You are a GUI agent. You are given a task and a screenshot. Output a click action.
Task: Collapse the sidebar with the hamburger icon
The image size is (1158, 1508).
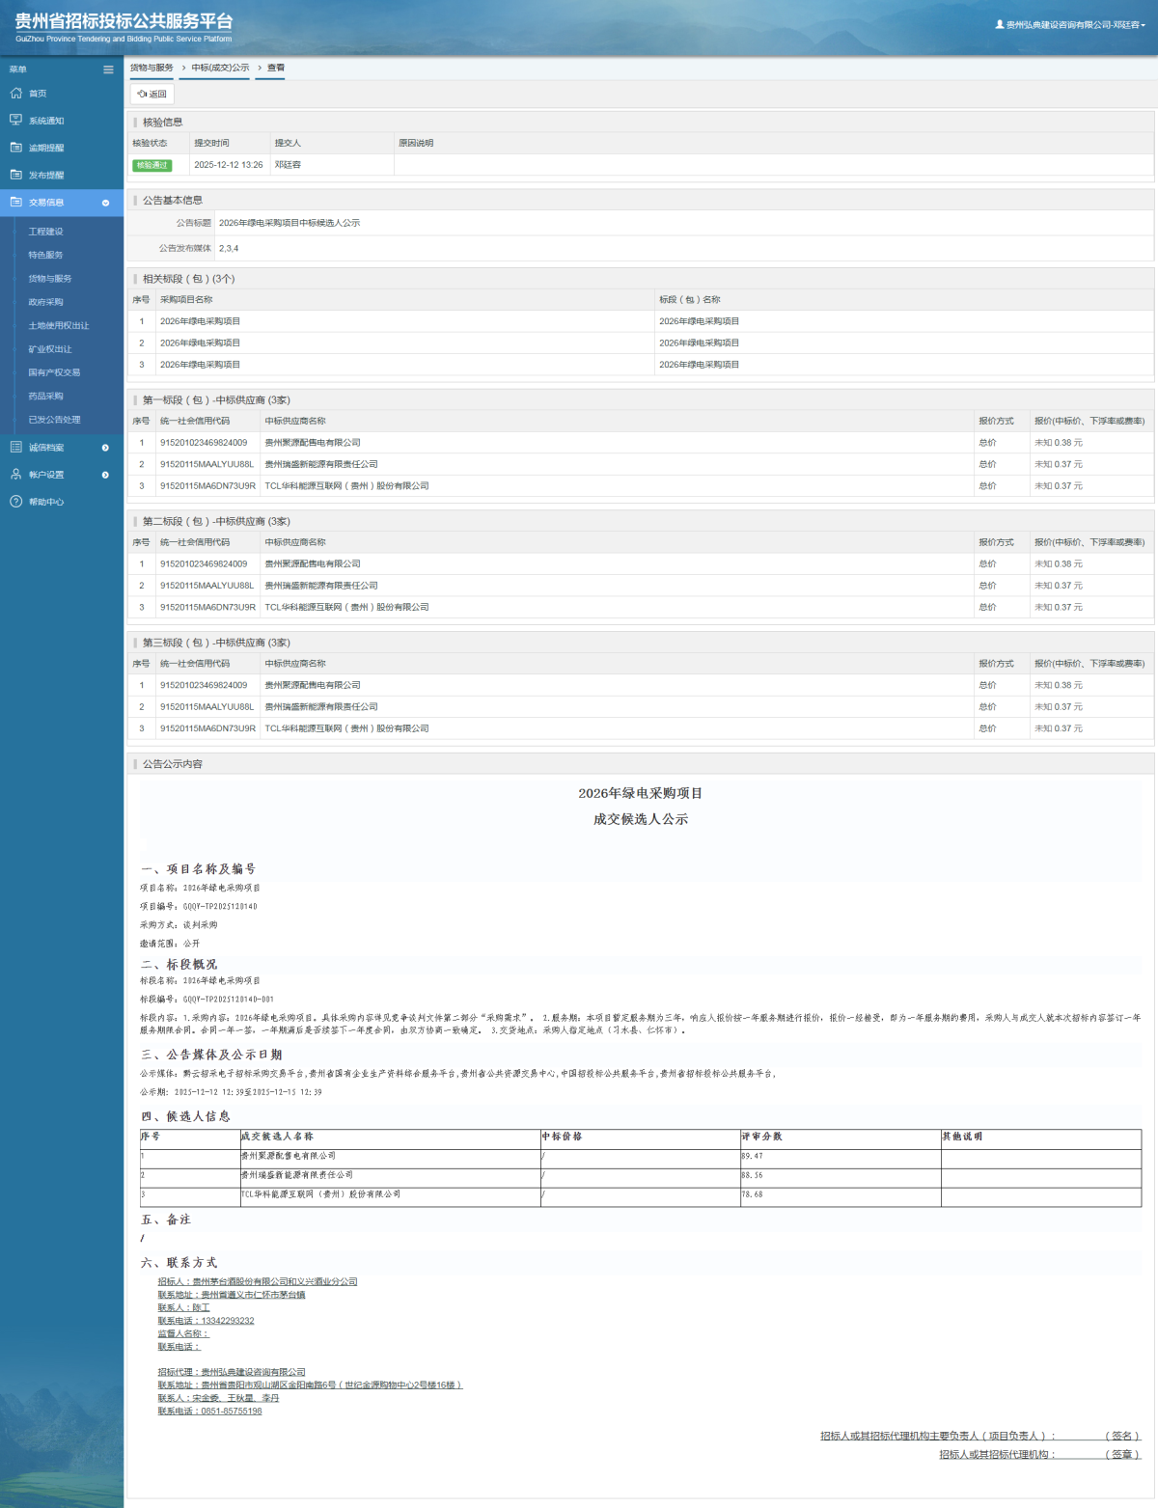108,69
